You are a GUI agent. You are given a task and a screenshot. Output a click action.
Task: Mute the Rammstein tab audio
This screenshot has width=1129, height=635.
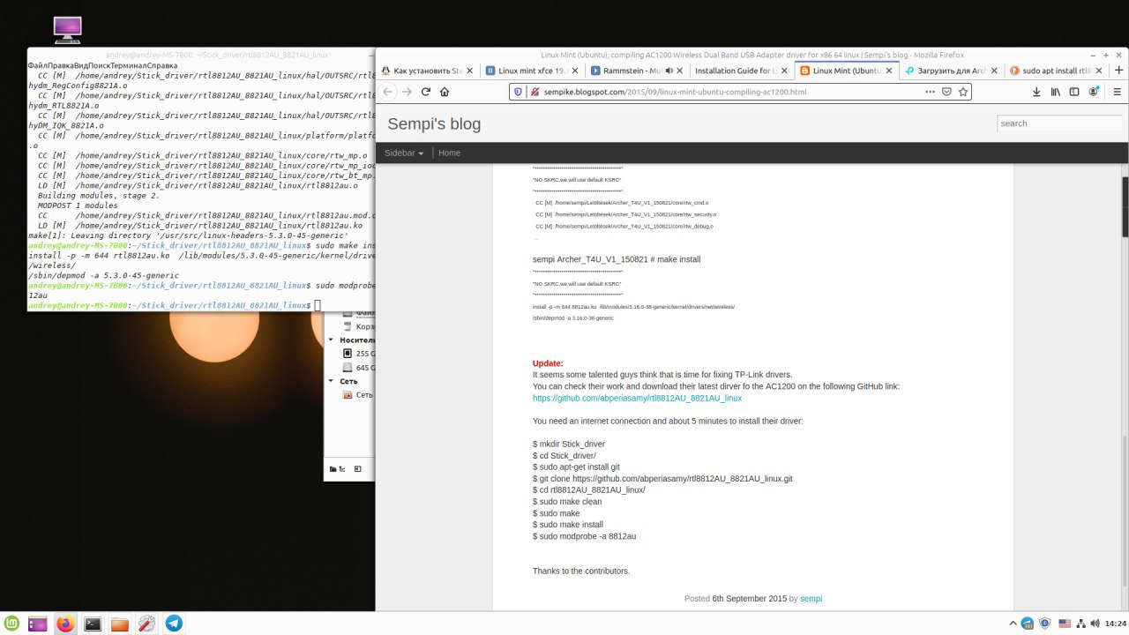tap(669, 71)
